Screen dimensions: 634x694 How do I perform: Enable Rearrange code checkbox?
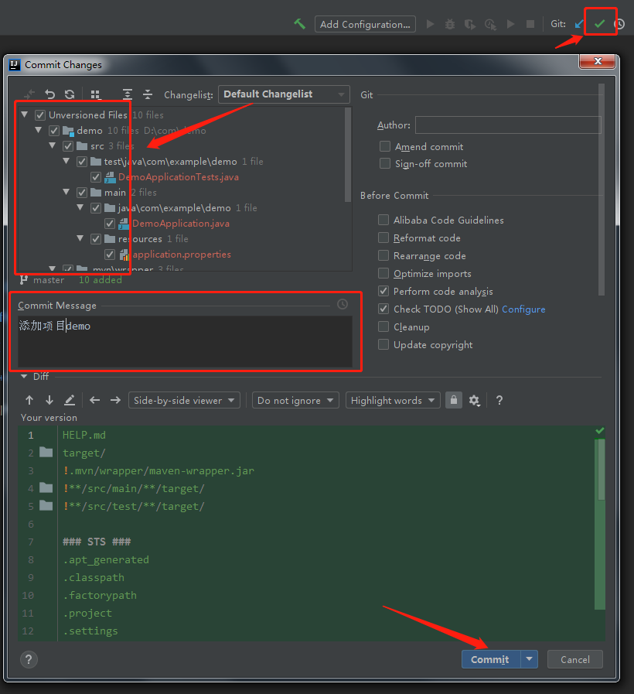point(383,255)
